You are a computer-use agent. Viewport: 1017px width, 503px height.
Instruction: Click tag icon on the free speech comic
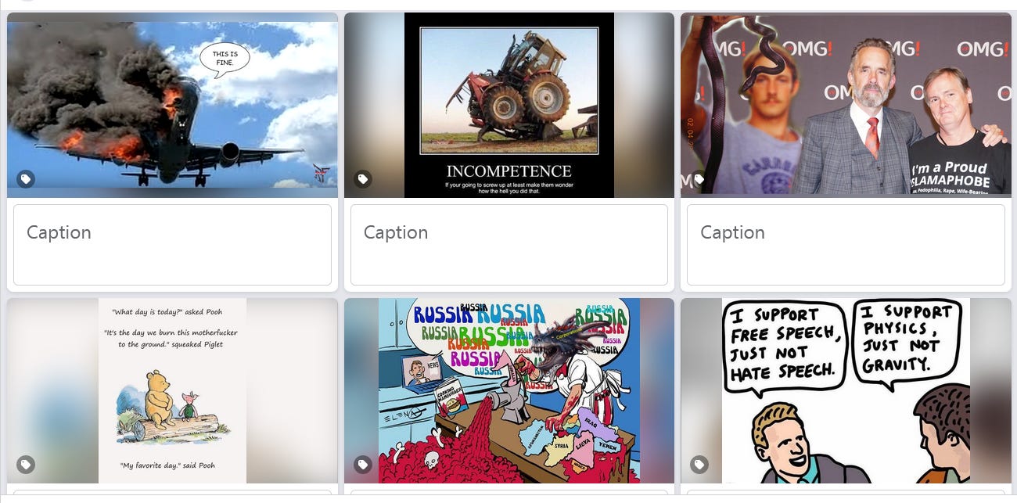tap(699, 465)
